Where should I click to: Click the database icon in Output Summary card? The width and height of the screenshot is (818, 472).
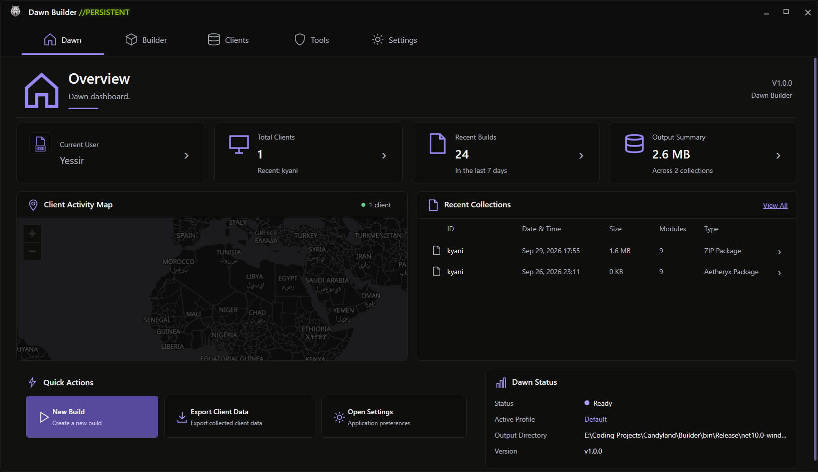pyautogui.click(x=634, y=144)
